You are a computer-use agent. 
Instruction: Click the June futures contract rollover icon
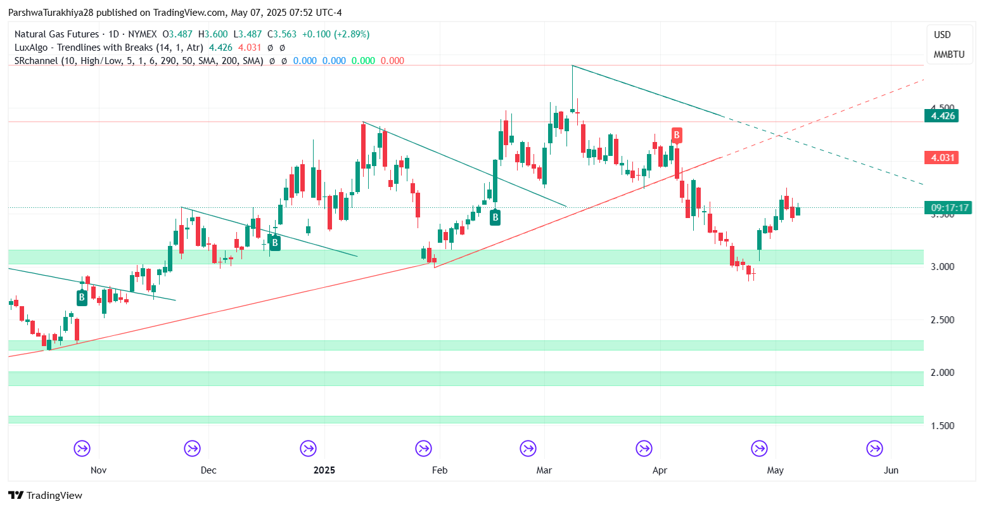pyautogui.click(x=875, y=449)
